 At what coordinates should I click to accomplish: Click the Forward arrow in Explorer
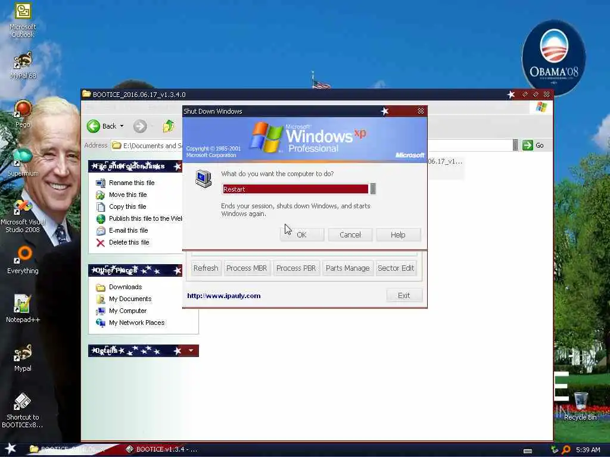click(x=140, y=126)
